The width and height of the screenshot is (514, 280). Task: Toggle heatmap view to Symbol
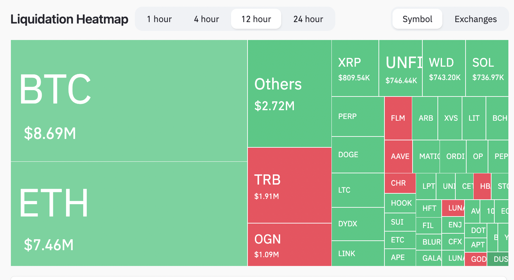pos(417,19)
